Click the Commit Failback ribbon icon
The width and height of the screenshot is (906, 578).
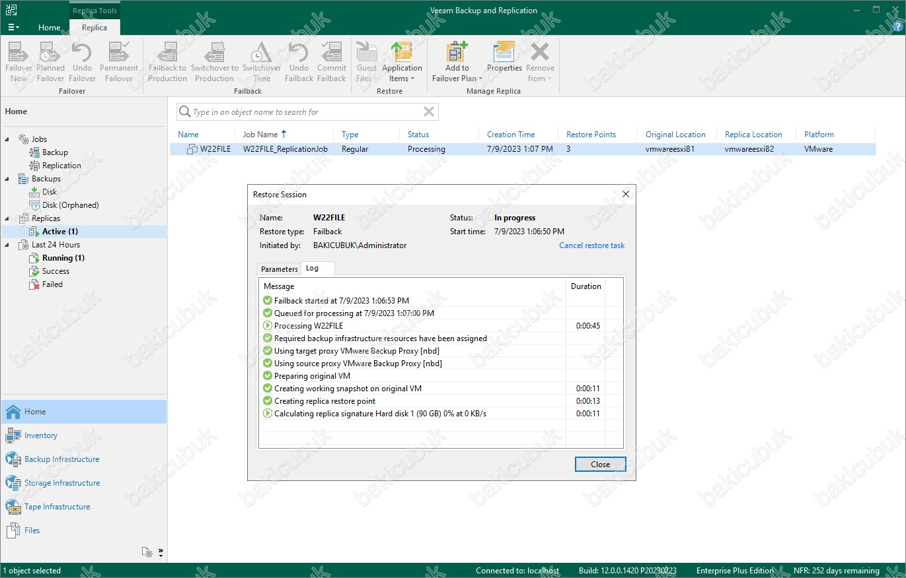click(331, 62)
